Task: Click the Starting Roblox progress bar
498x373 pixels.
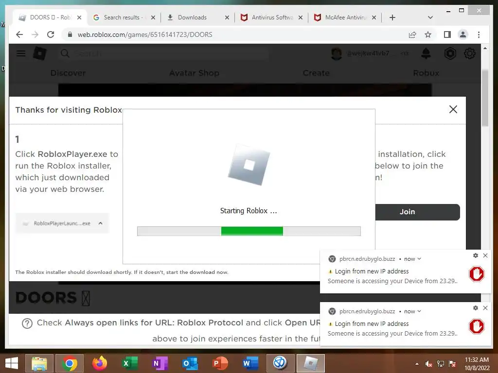Action: [249, 231]
